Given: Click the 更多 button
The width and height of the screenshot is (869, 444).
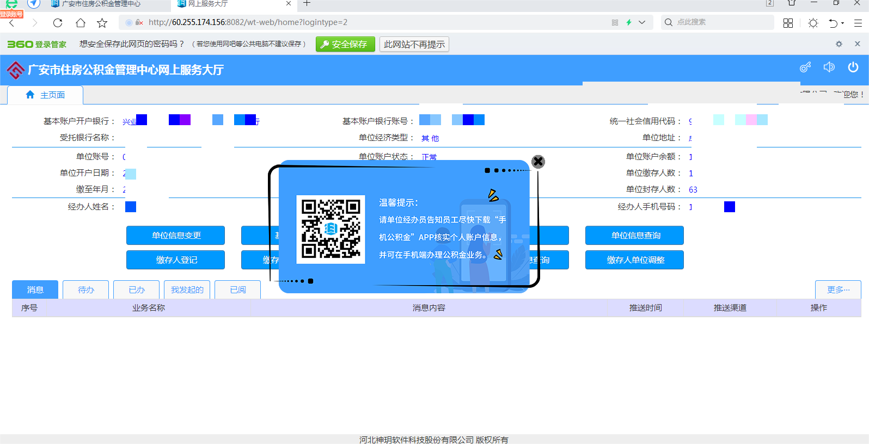Looking at the screenshot, I should click(x=838, y=289).
